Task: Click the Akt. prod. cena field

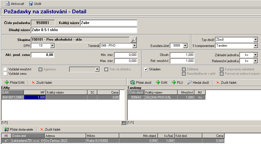Action: tap(42, 55)
